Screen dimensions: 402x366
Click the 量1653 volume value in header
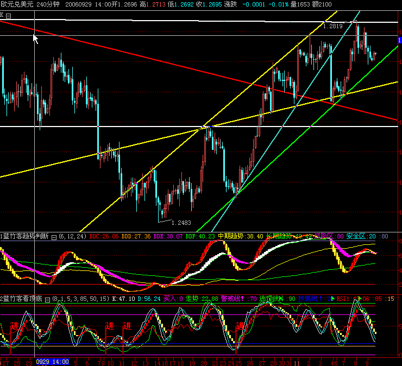[x=300, y=4]
